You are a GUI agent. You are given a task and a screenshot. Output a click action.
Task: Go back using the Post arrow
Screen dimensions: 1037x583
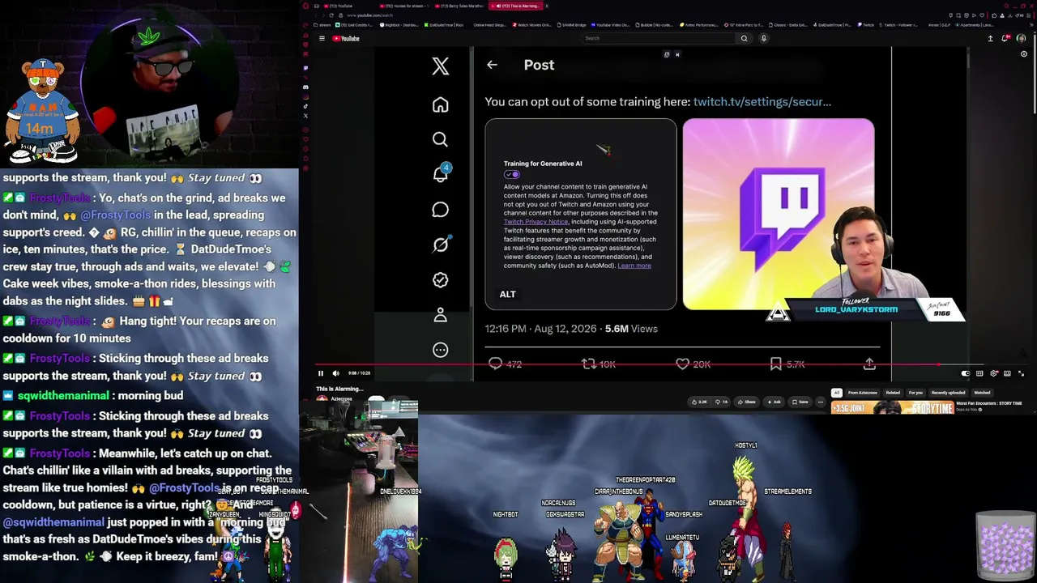tap(492, 65)
